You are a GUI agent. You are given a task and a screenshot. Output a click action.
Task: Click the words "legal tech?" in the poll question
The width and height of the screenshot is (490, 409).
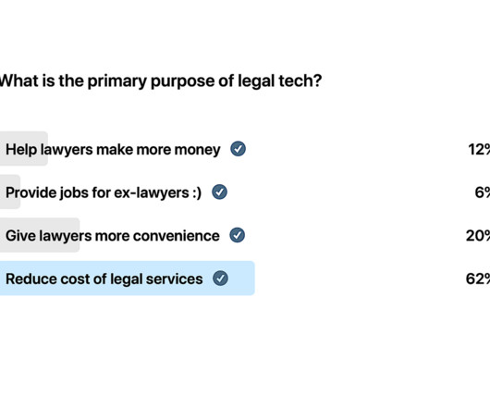click(x=280, y=81)
